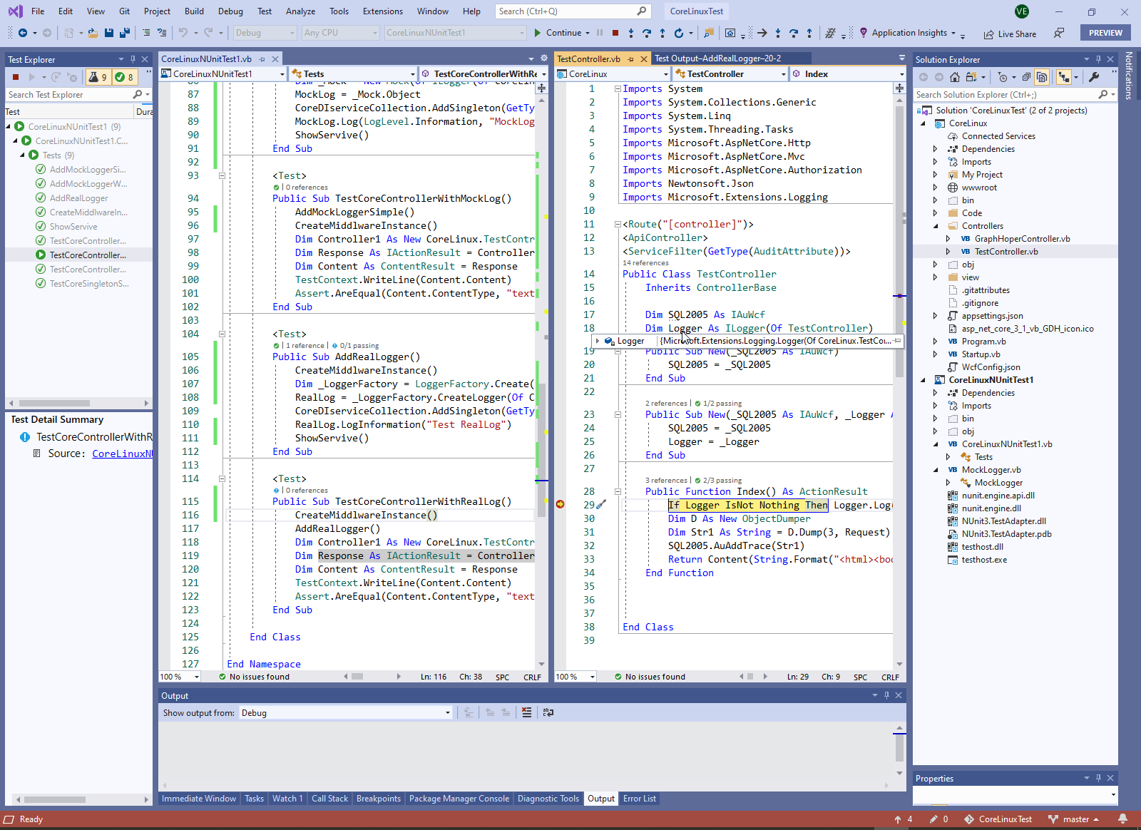Open the CoreLinuxN source link in test details
This screenshot has width=1141, height=830.
122,454
